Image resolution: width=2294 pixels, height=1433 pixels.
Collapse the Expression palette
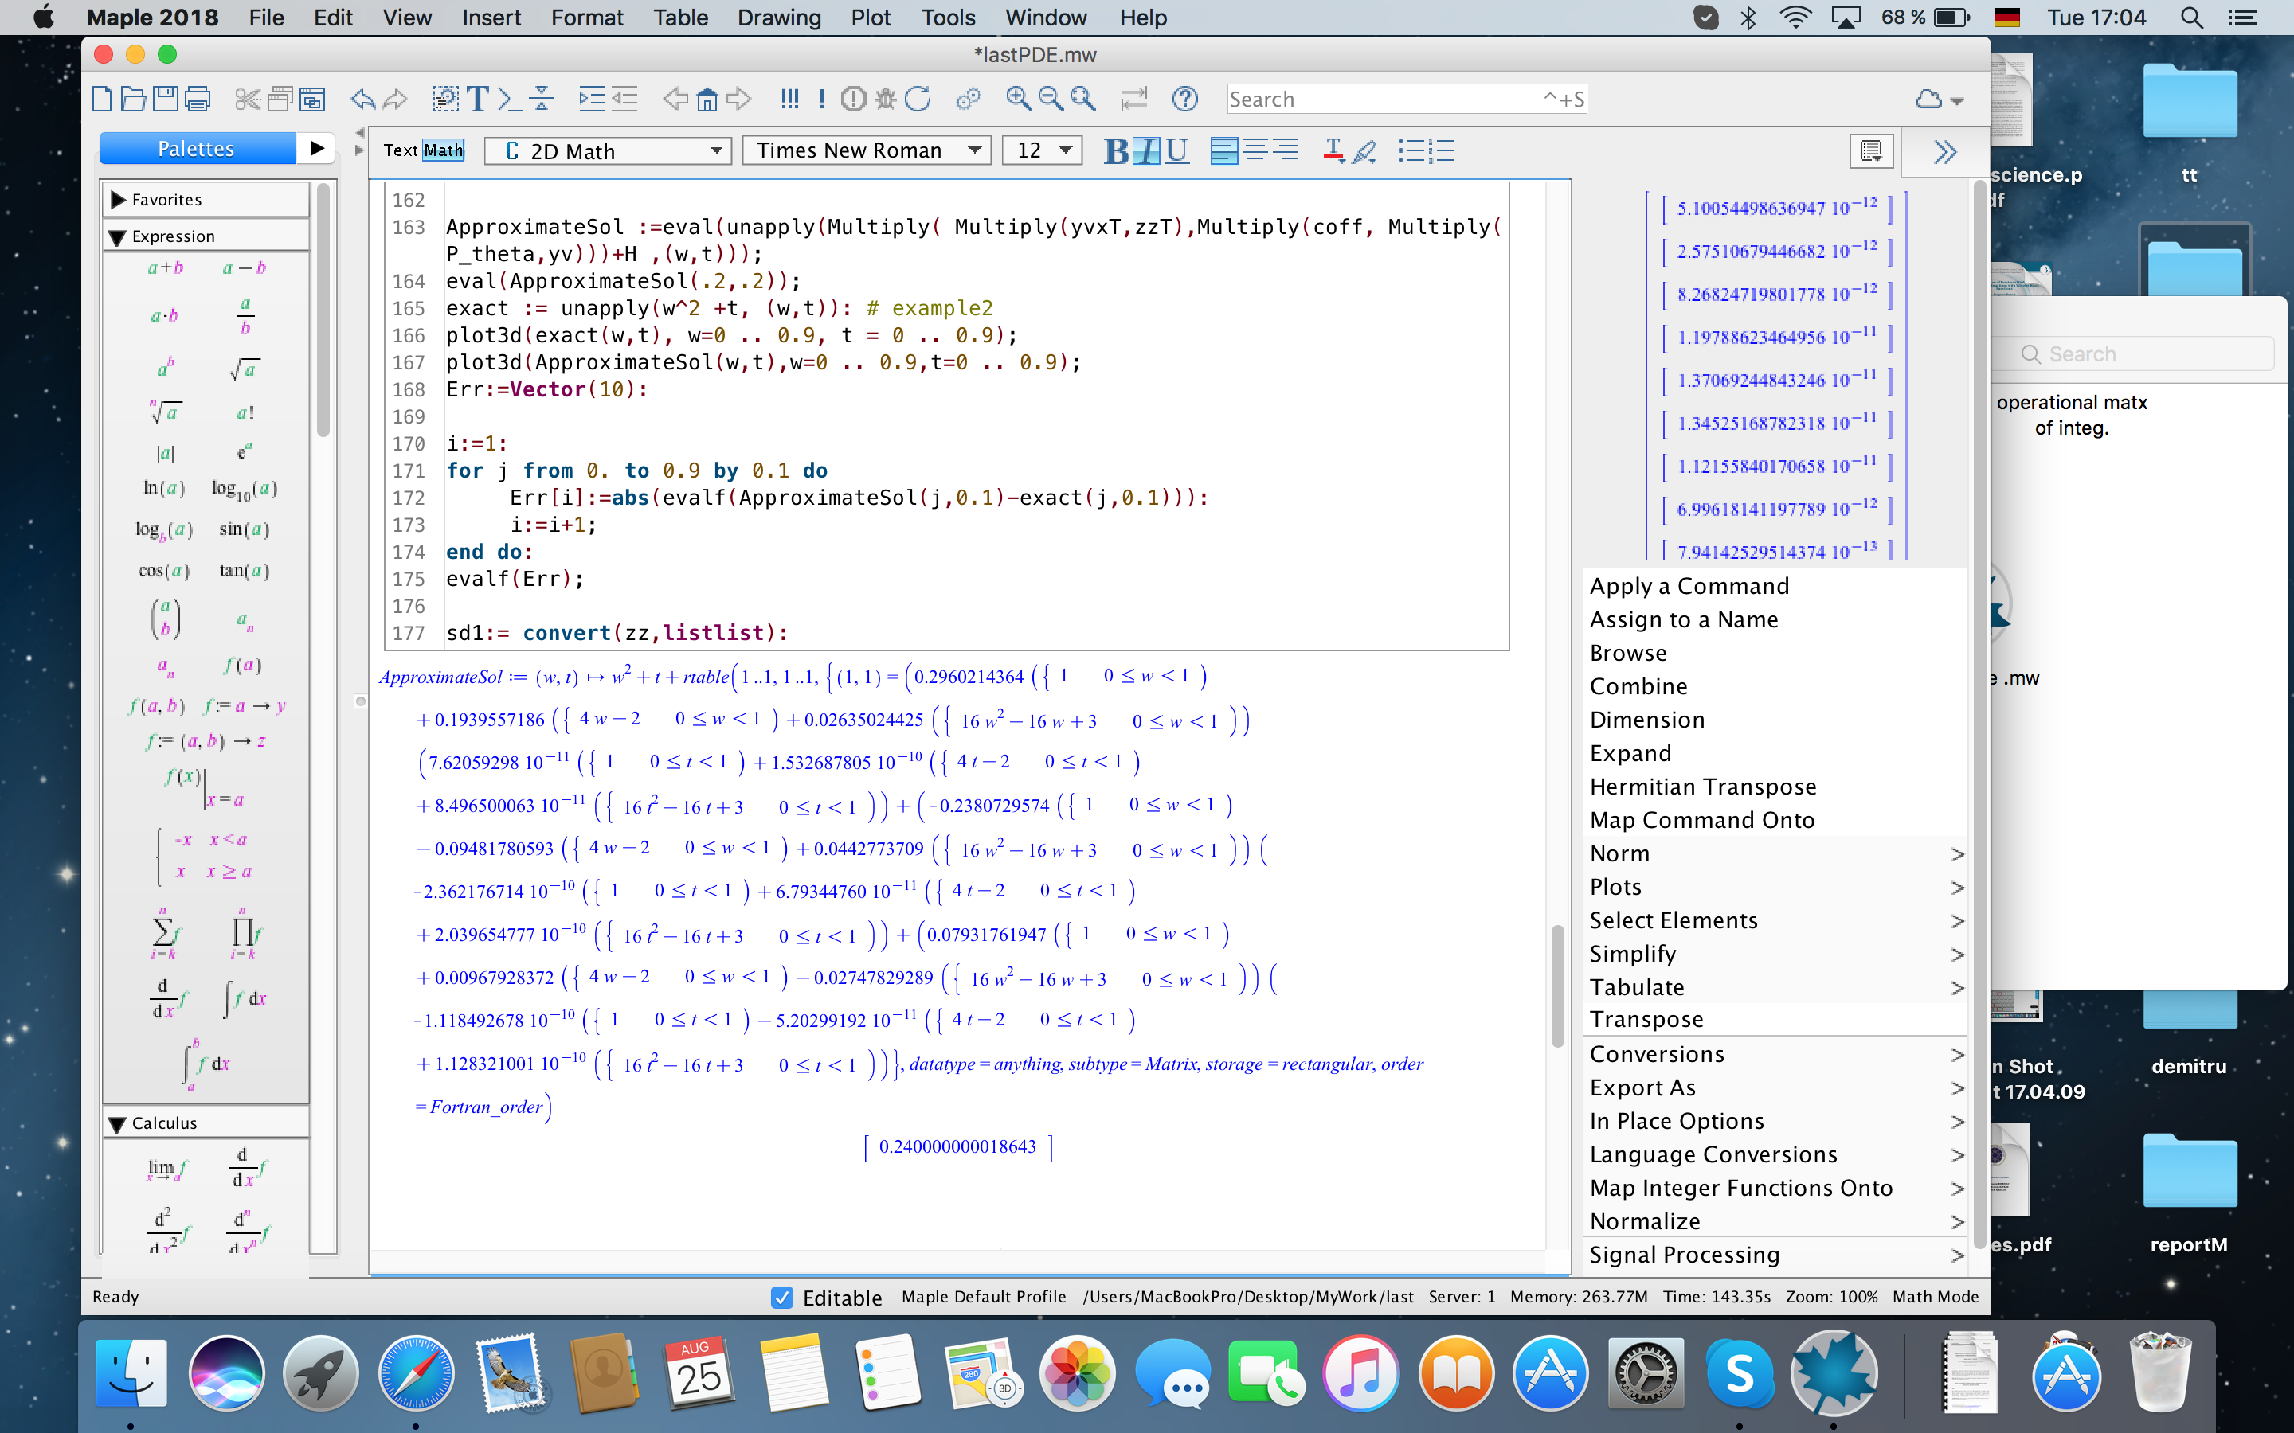tap(118, 237)
